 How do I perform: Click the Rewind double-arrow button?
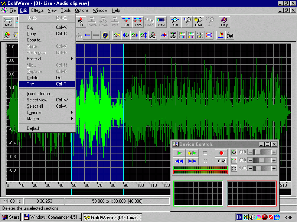coord(179,161)
